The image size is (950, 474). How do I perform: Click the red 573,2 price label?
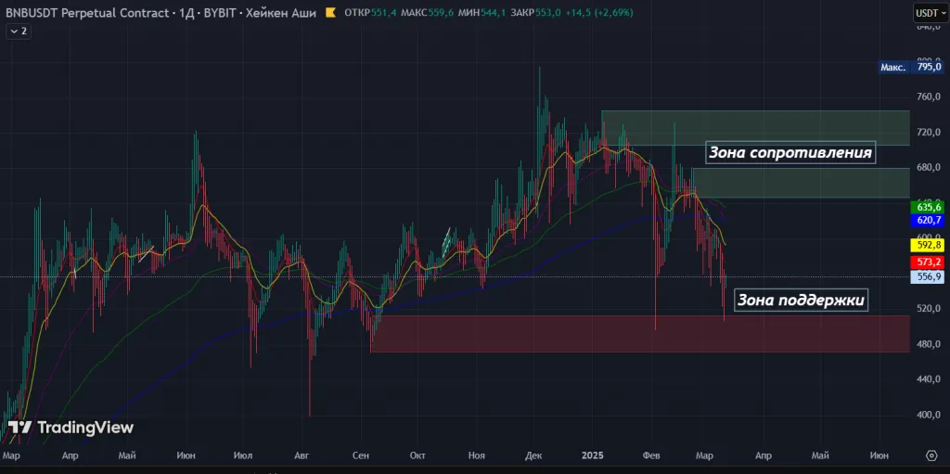(928, 263)
